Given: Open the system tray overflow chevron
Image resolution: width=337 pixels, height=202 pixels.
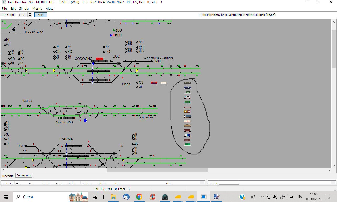Looking at the screenshot, I should (262, 197).
